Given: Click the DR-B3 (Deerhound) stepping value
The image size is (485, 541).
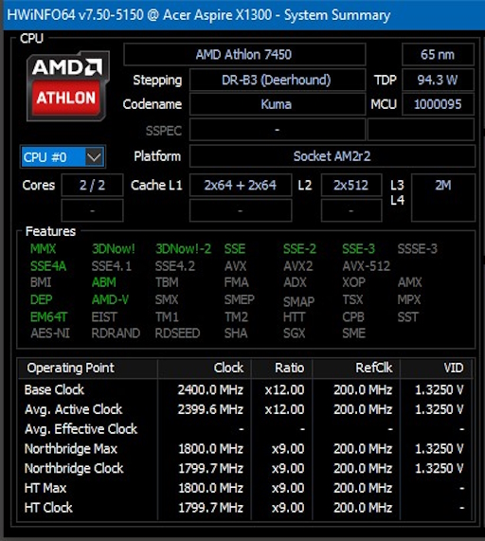Looking at the screenshot, I should coord(277,80).
